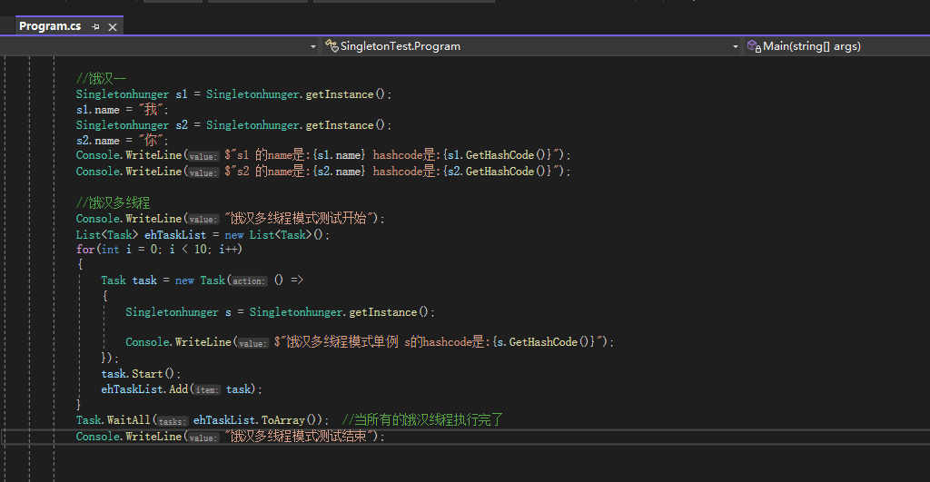
Task: Click the Main method cube icon
Action: [x=753, y=46]
